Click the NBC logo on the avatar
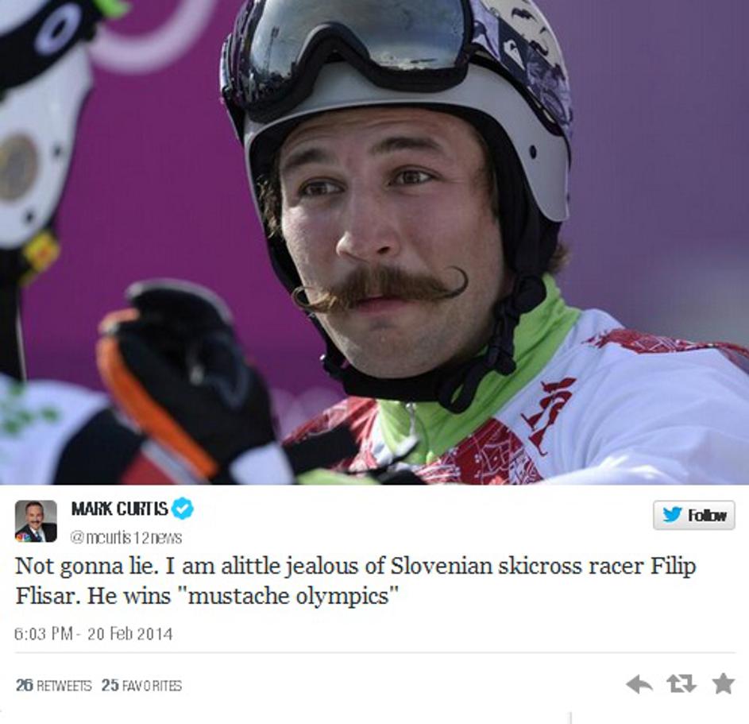The image size is (749, 724). (x=21, y=537)
